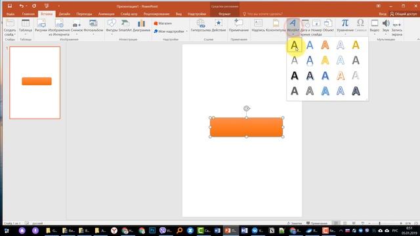Insert Дата и время date and time
The width and height of the screenshot is (420, 236).
pos(306,28)
